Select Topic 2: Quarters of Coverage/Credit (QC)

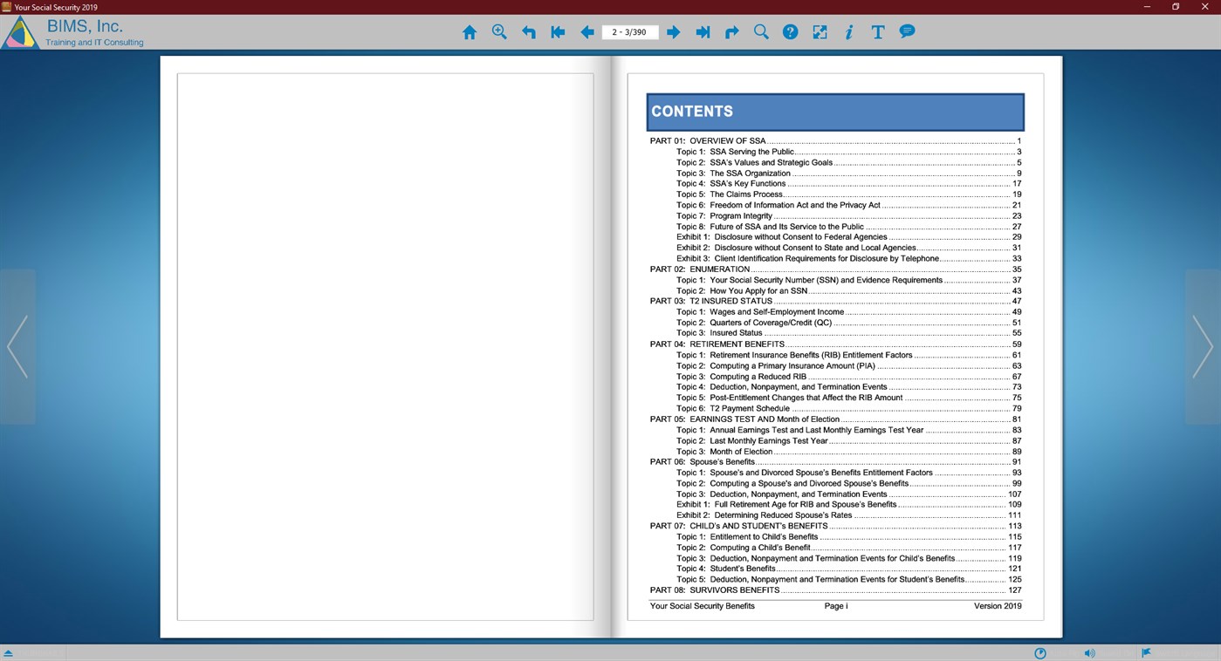[848, 323]
